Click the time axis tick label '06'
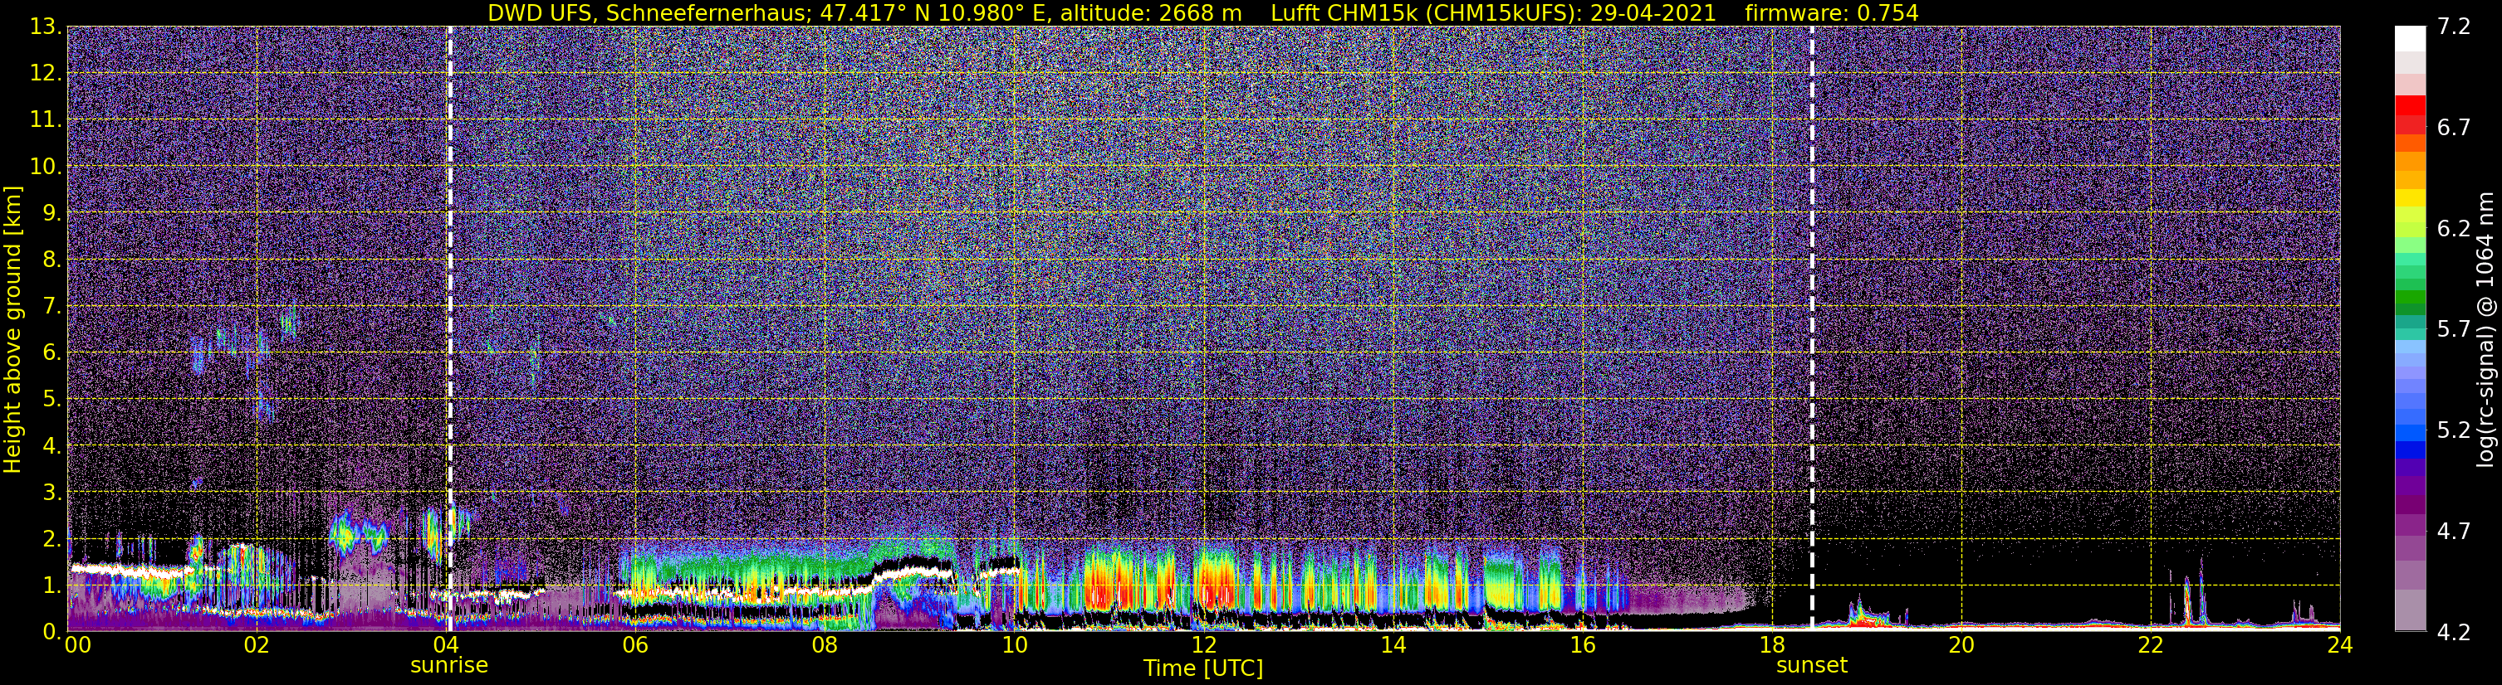 coord(635,646)
